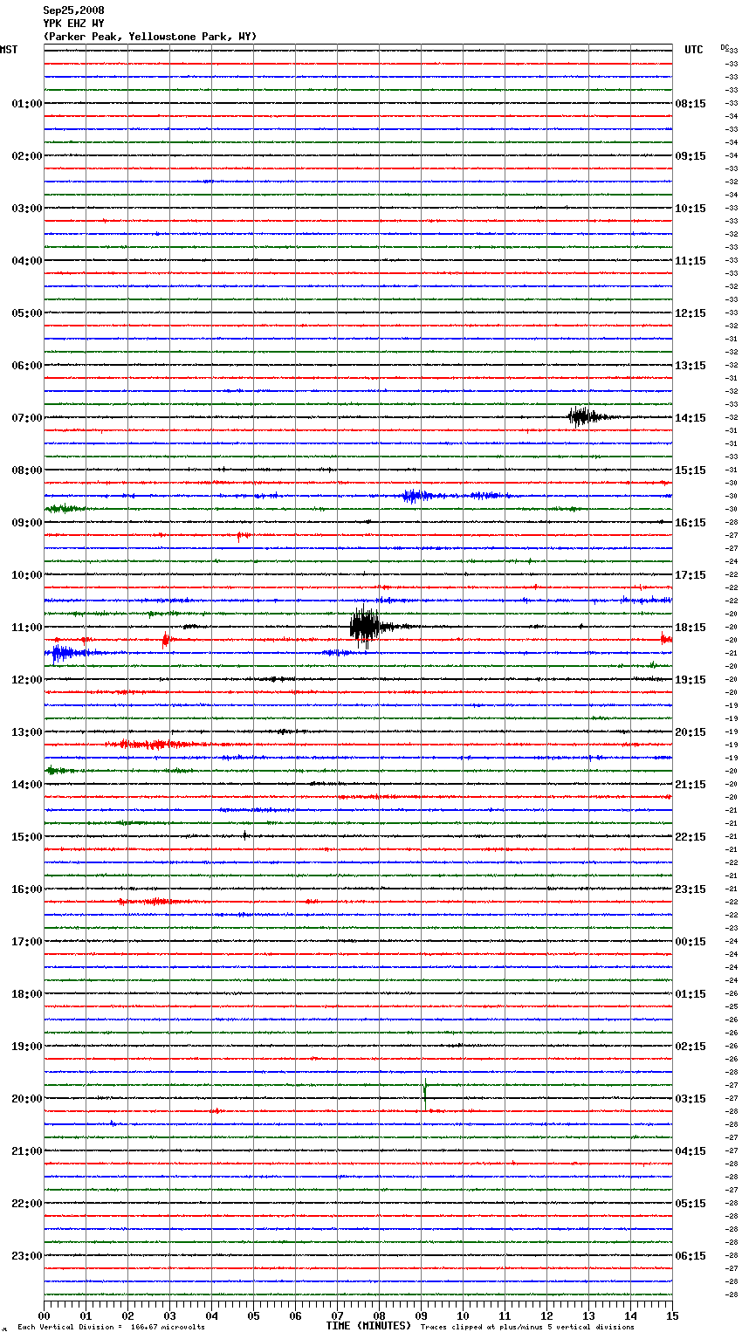Click the 06:15 UTC time label
The width and height of the screenshot is (742, 1339).
pos(690,1256)
